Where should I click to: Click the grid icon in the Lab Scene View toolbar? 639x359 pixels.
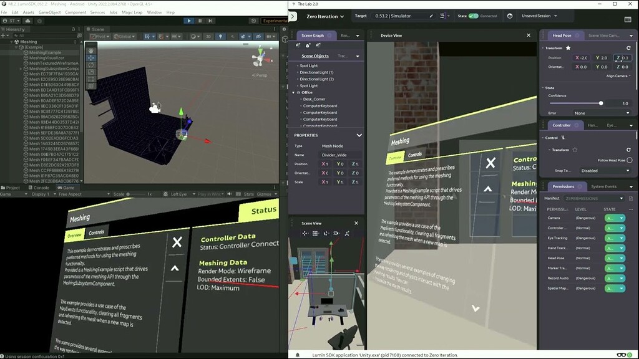click(x=315, y=232)
